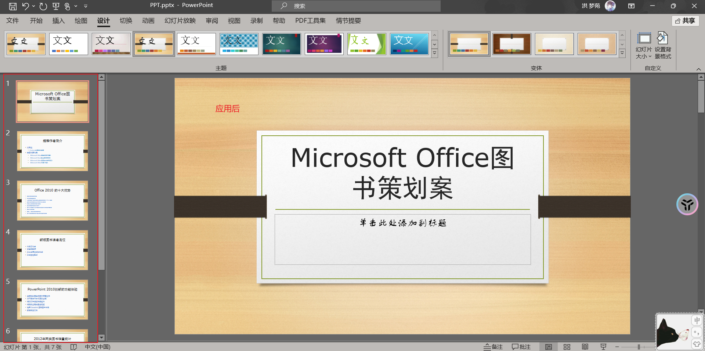The width and height of the screenshot is (705, 351).
Task: Apply the first wood theme thumbnail
Action: 26,44
